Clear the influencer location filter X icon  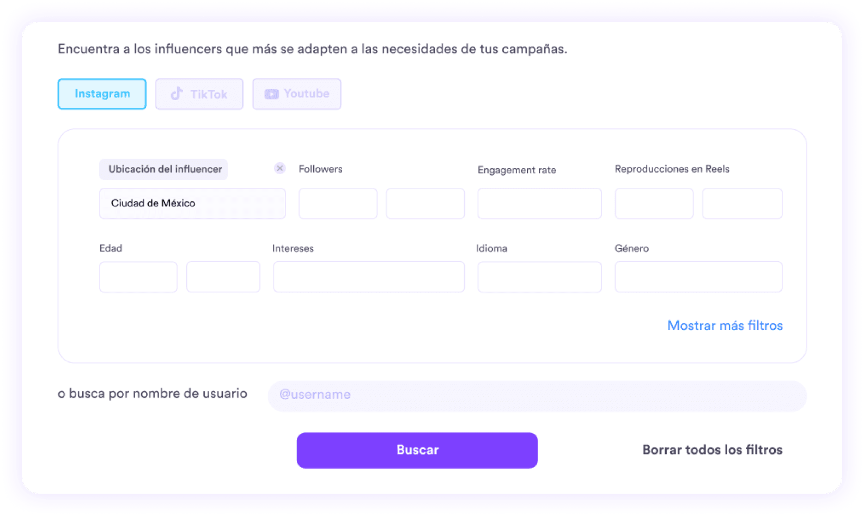[279, 168]
